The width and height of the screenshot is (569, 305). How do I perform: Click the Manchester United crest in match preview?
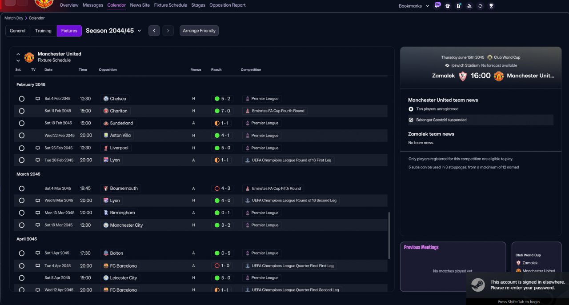[x=499, y=76]
